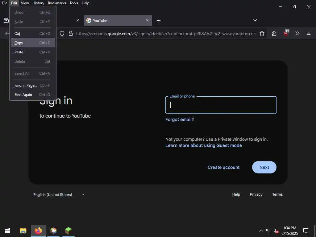This screenshot has height=237, width=316.
Task: Open a new tab with plus icon
Action: tap(159, 21)
